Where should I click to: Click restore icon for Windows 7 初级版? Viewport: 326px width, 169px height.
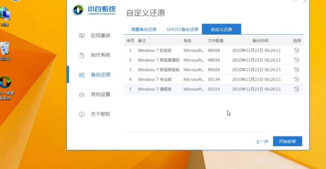(297, 50)
